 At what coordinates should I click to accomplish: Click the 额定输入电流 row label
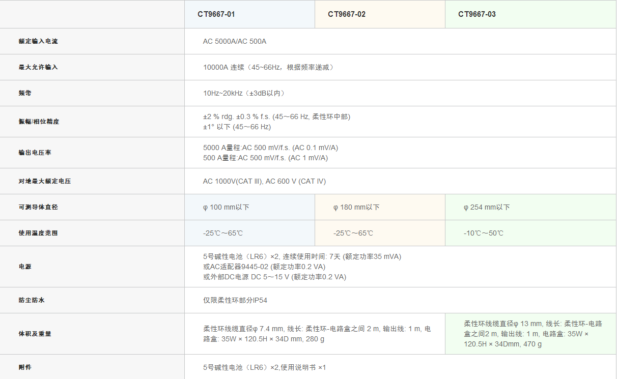point(38,41)
